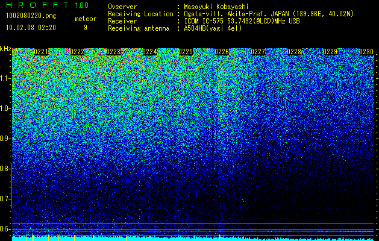Click the 'Receiving antenna' label
The height and width of the screenshot is (241, 379).
tap(139, 28)
